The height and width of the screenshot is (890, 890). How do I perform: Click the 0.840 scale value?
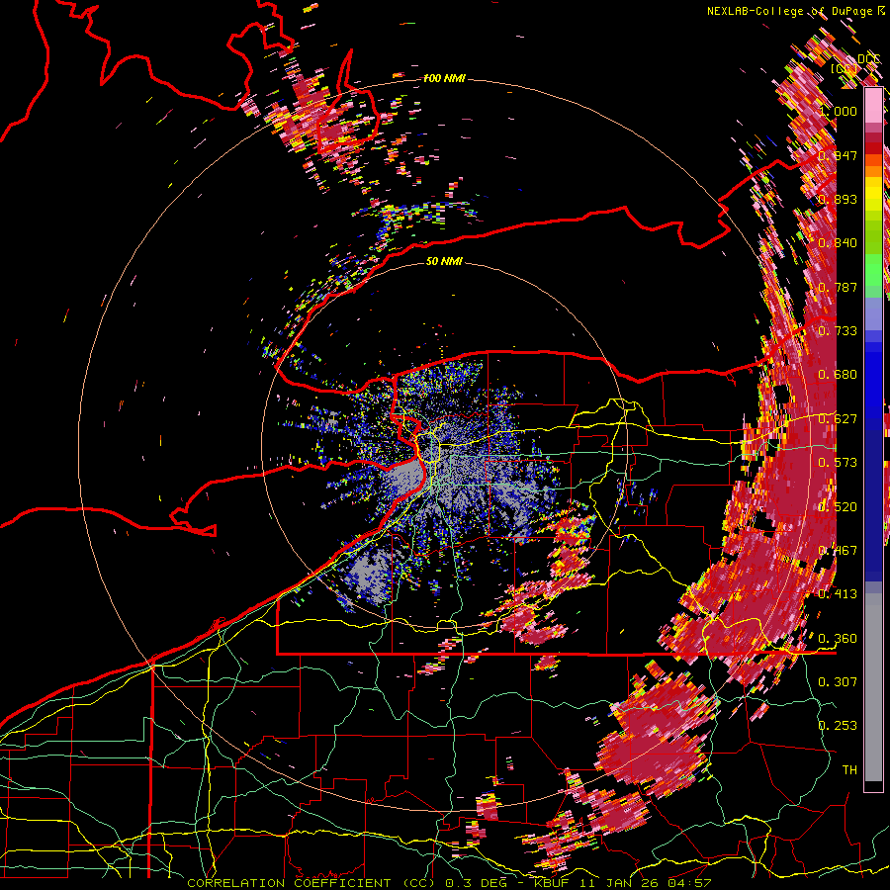tap(838, 243)
